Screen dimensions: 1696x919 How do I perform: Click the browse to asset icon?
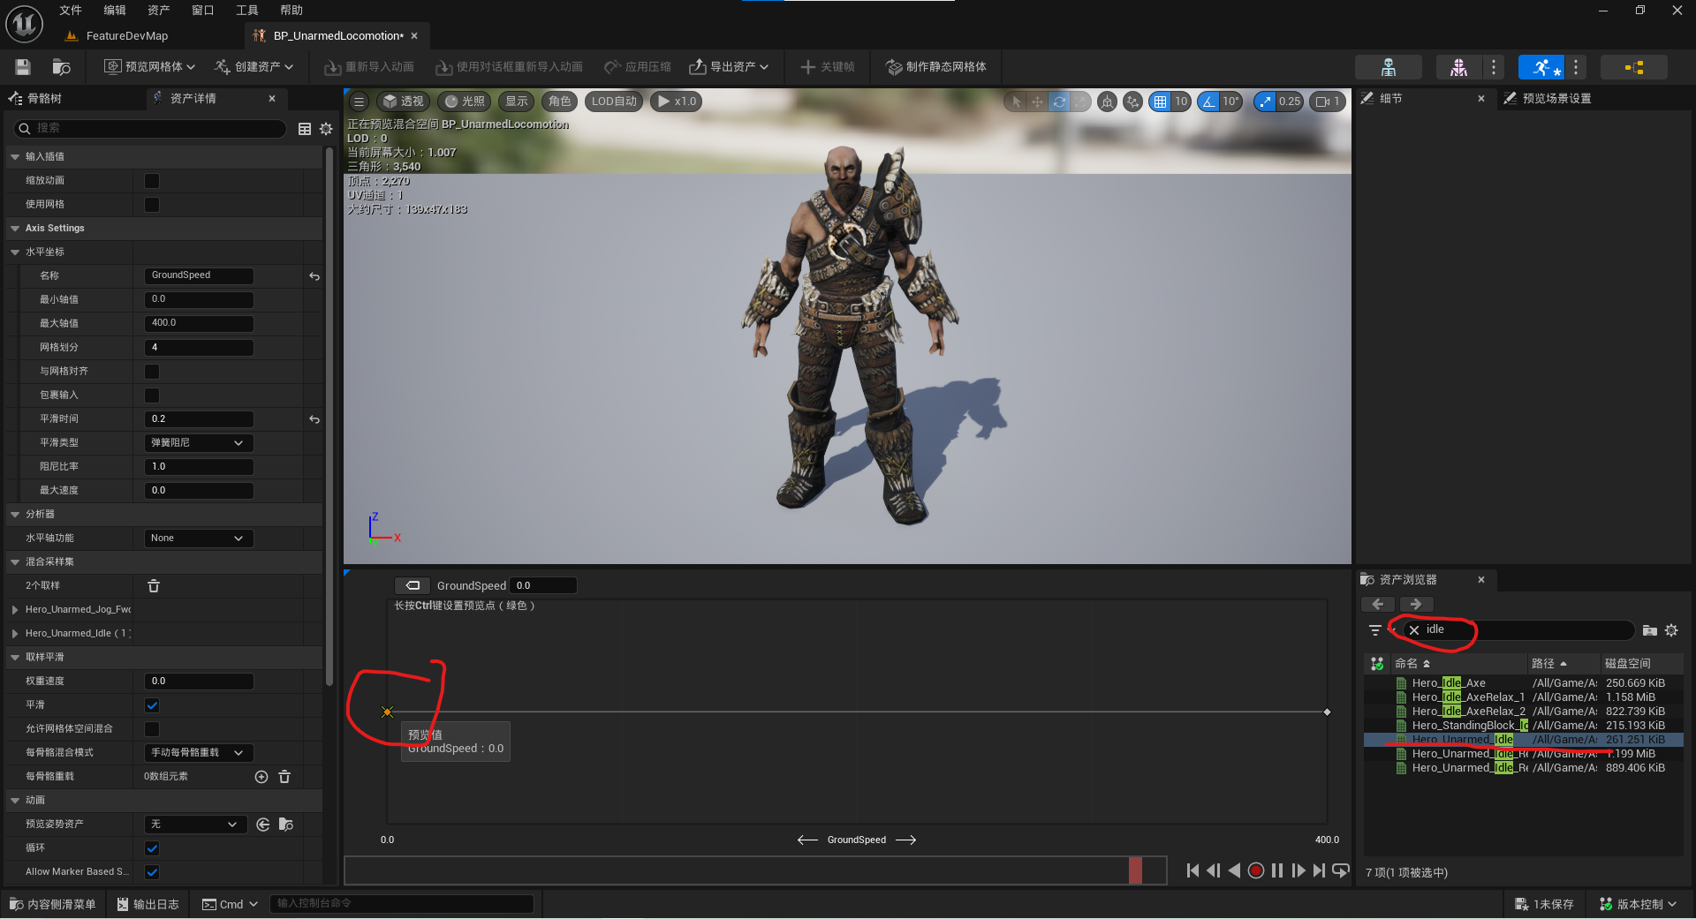click(61, 67)
